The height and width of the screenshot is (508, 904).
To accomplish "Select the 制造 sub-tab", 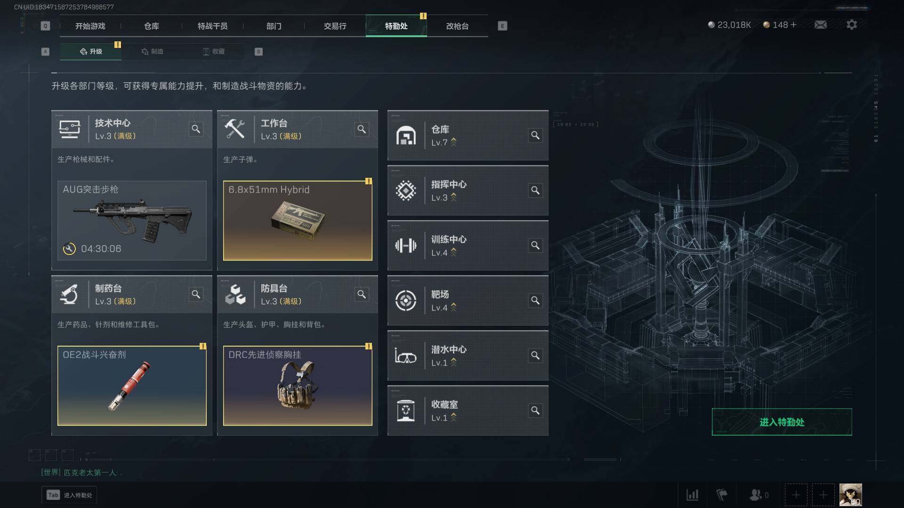I will [152, 51].
